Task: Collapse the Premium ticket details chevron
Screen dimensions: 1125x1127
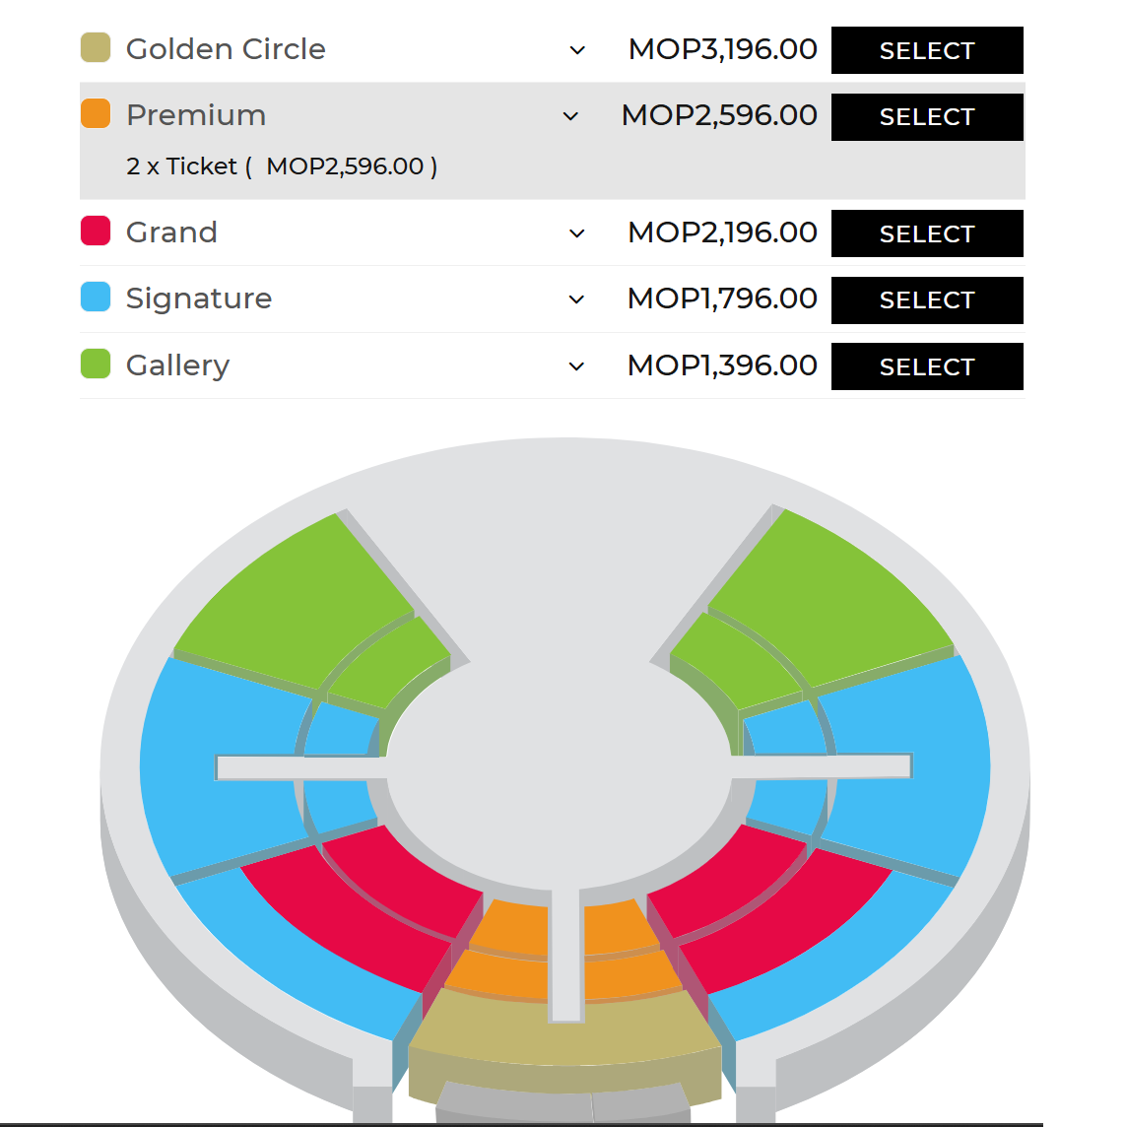Action: pyautogui.click(x=570, y=116)
